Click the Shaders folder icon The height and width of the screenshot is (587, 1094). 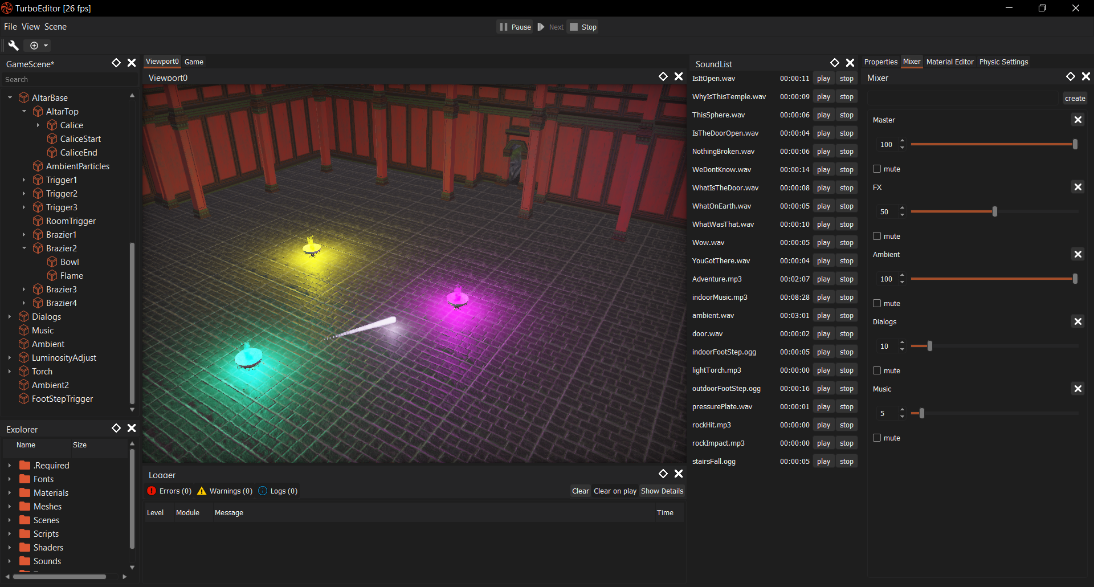25,548
